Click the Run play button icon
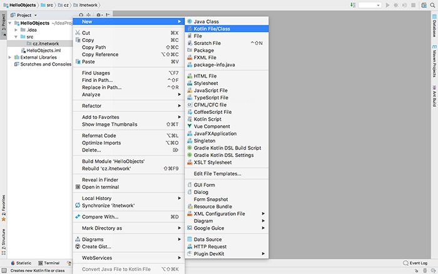438x274 pixels. (x=388, y=5)
